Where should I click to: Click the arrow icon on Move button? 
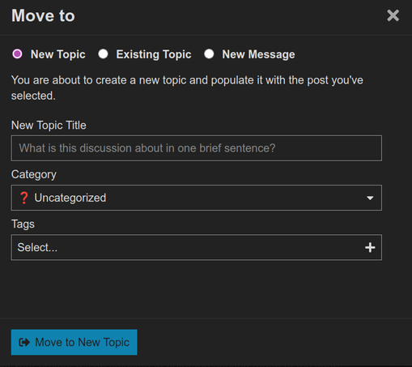click(24, 343)
